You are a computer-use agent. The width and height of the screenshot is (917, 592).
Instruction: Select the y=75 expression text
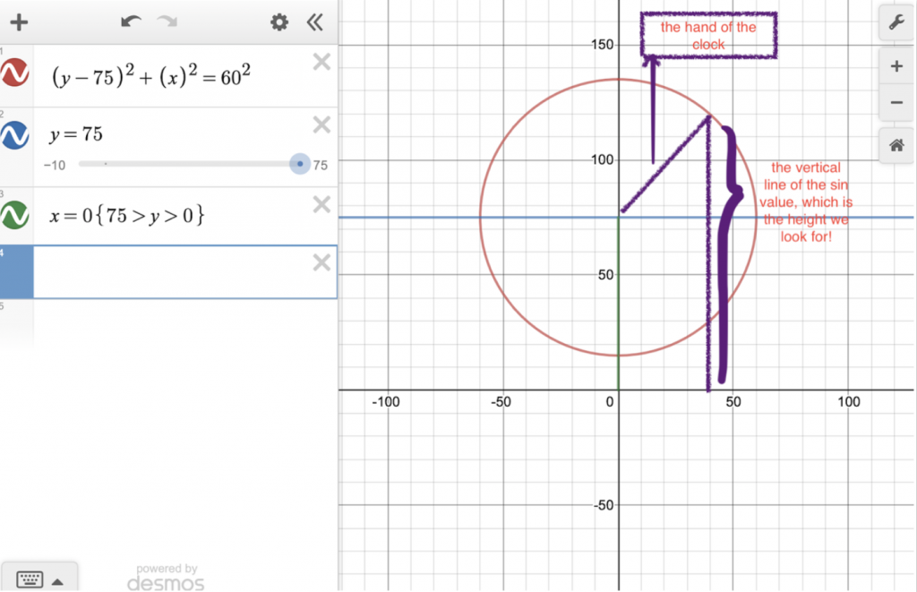click(x=76, y=134)
